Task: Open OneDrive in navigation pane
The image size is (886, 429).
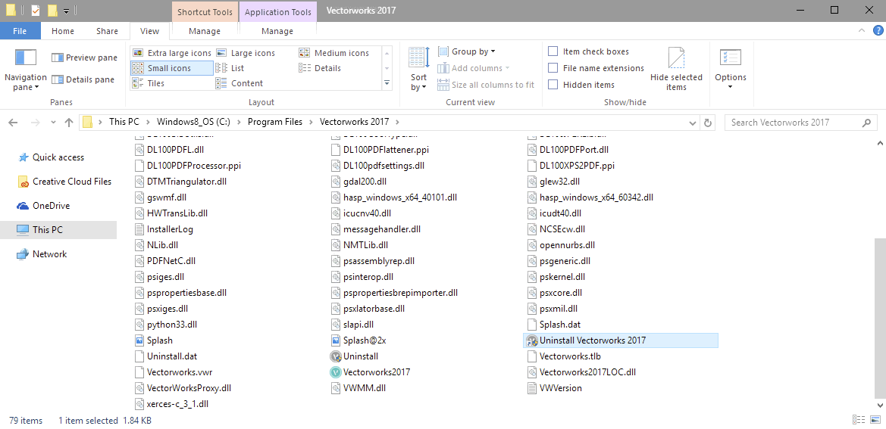Action: click(51, 206)
